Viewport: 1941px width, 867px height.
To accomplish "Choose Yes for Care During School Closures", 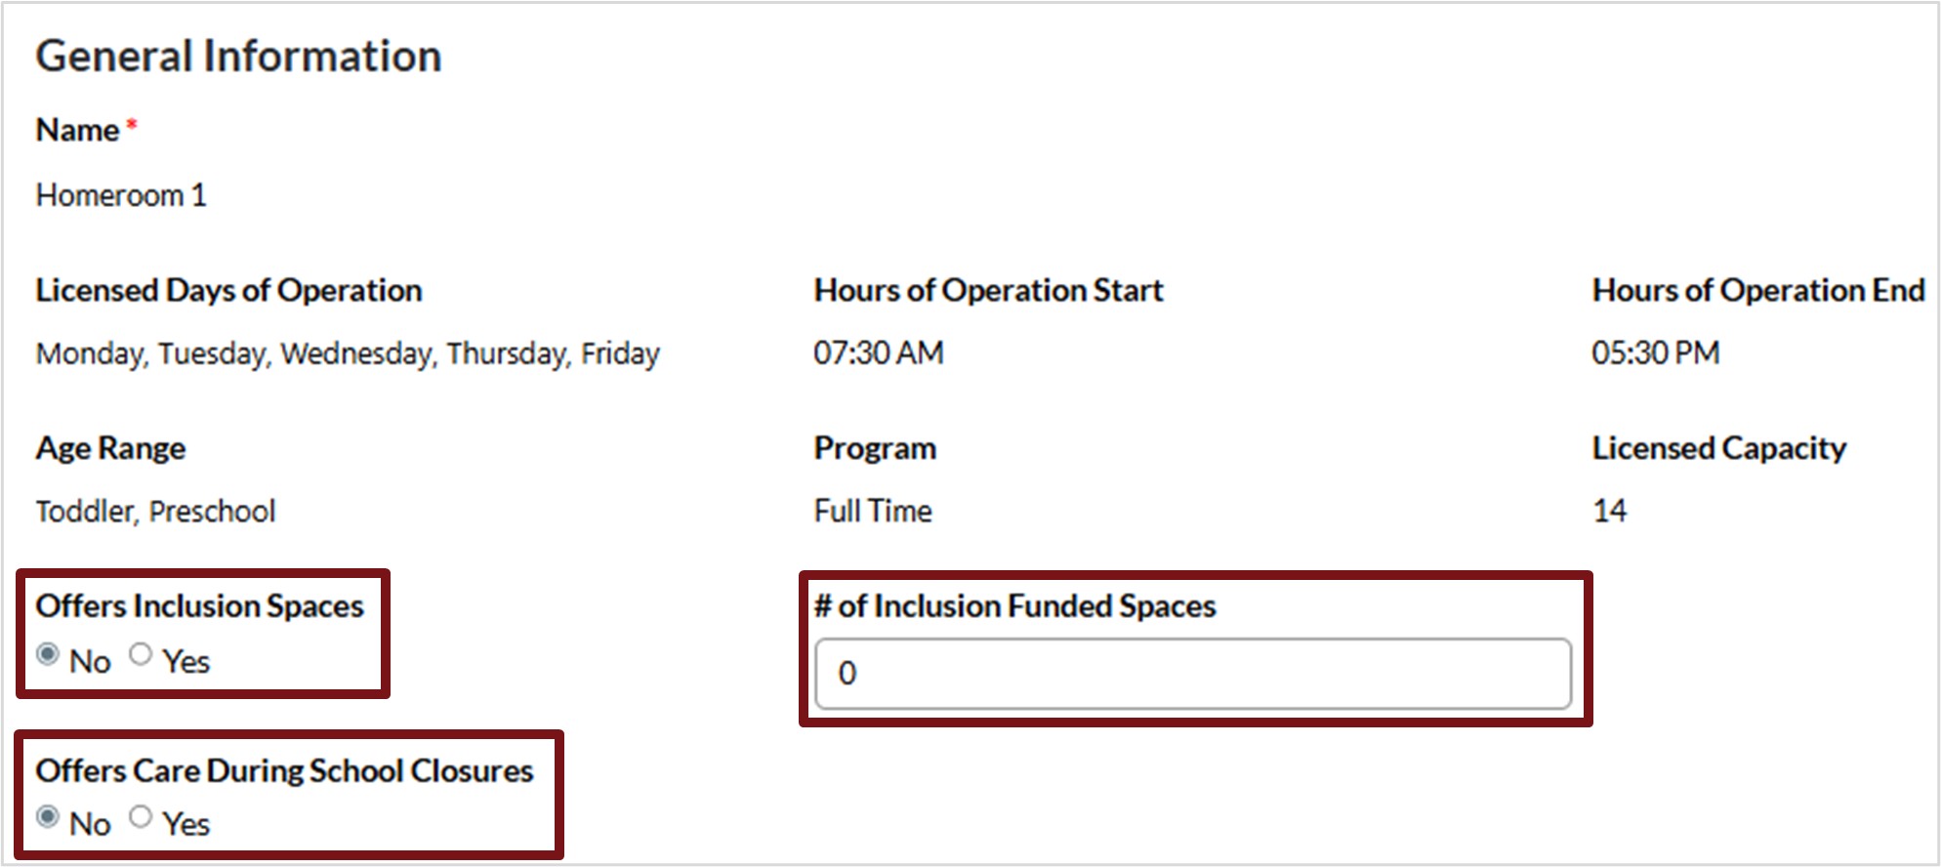I will [141, 816].
